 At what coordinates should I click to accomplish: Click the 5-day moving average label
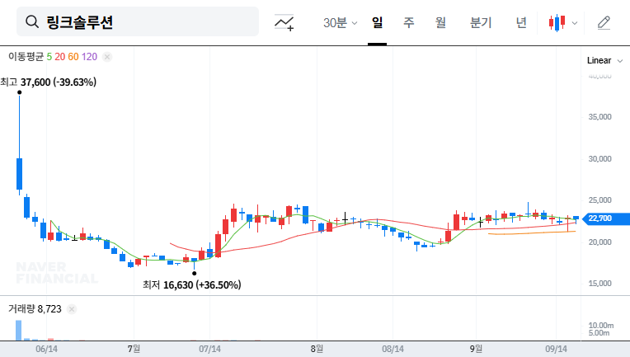[x=49, y=57]
